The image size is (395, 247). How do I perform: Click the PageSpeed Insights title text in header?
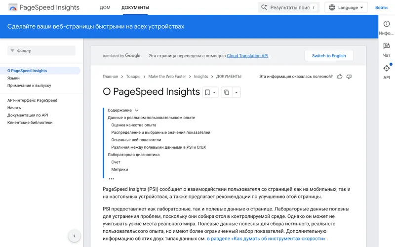50,7
